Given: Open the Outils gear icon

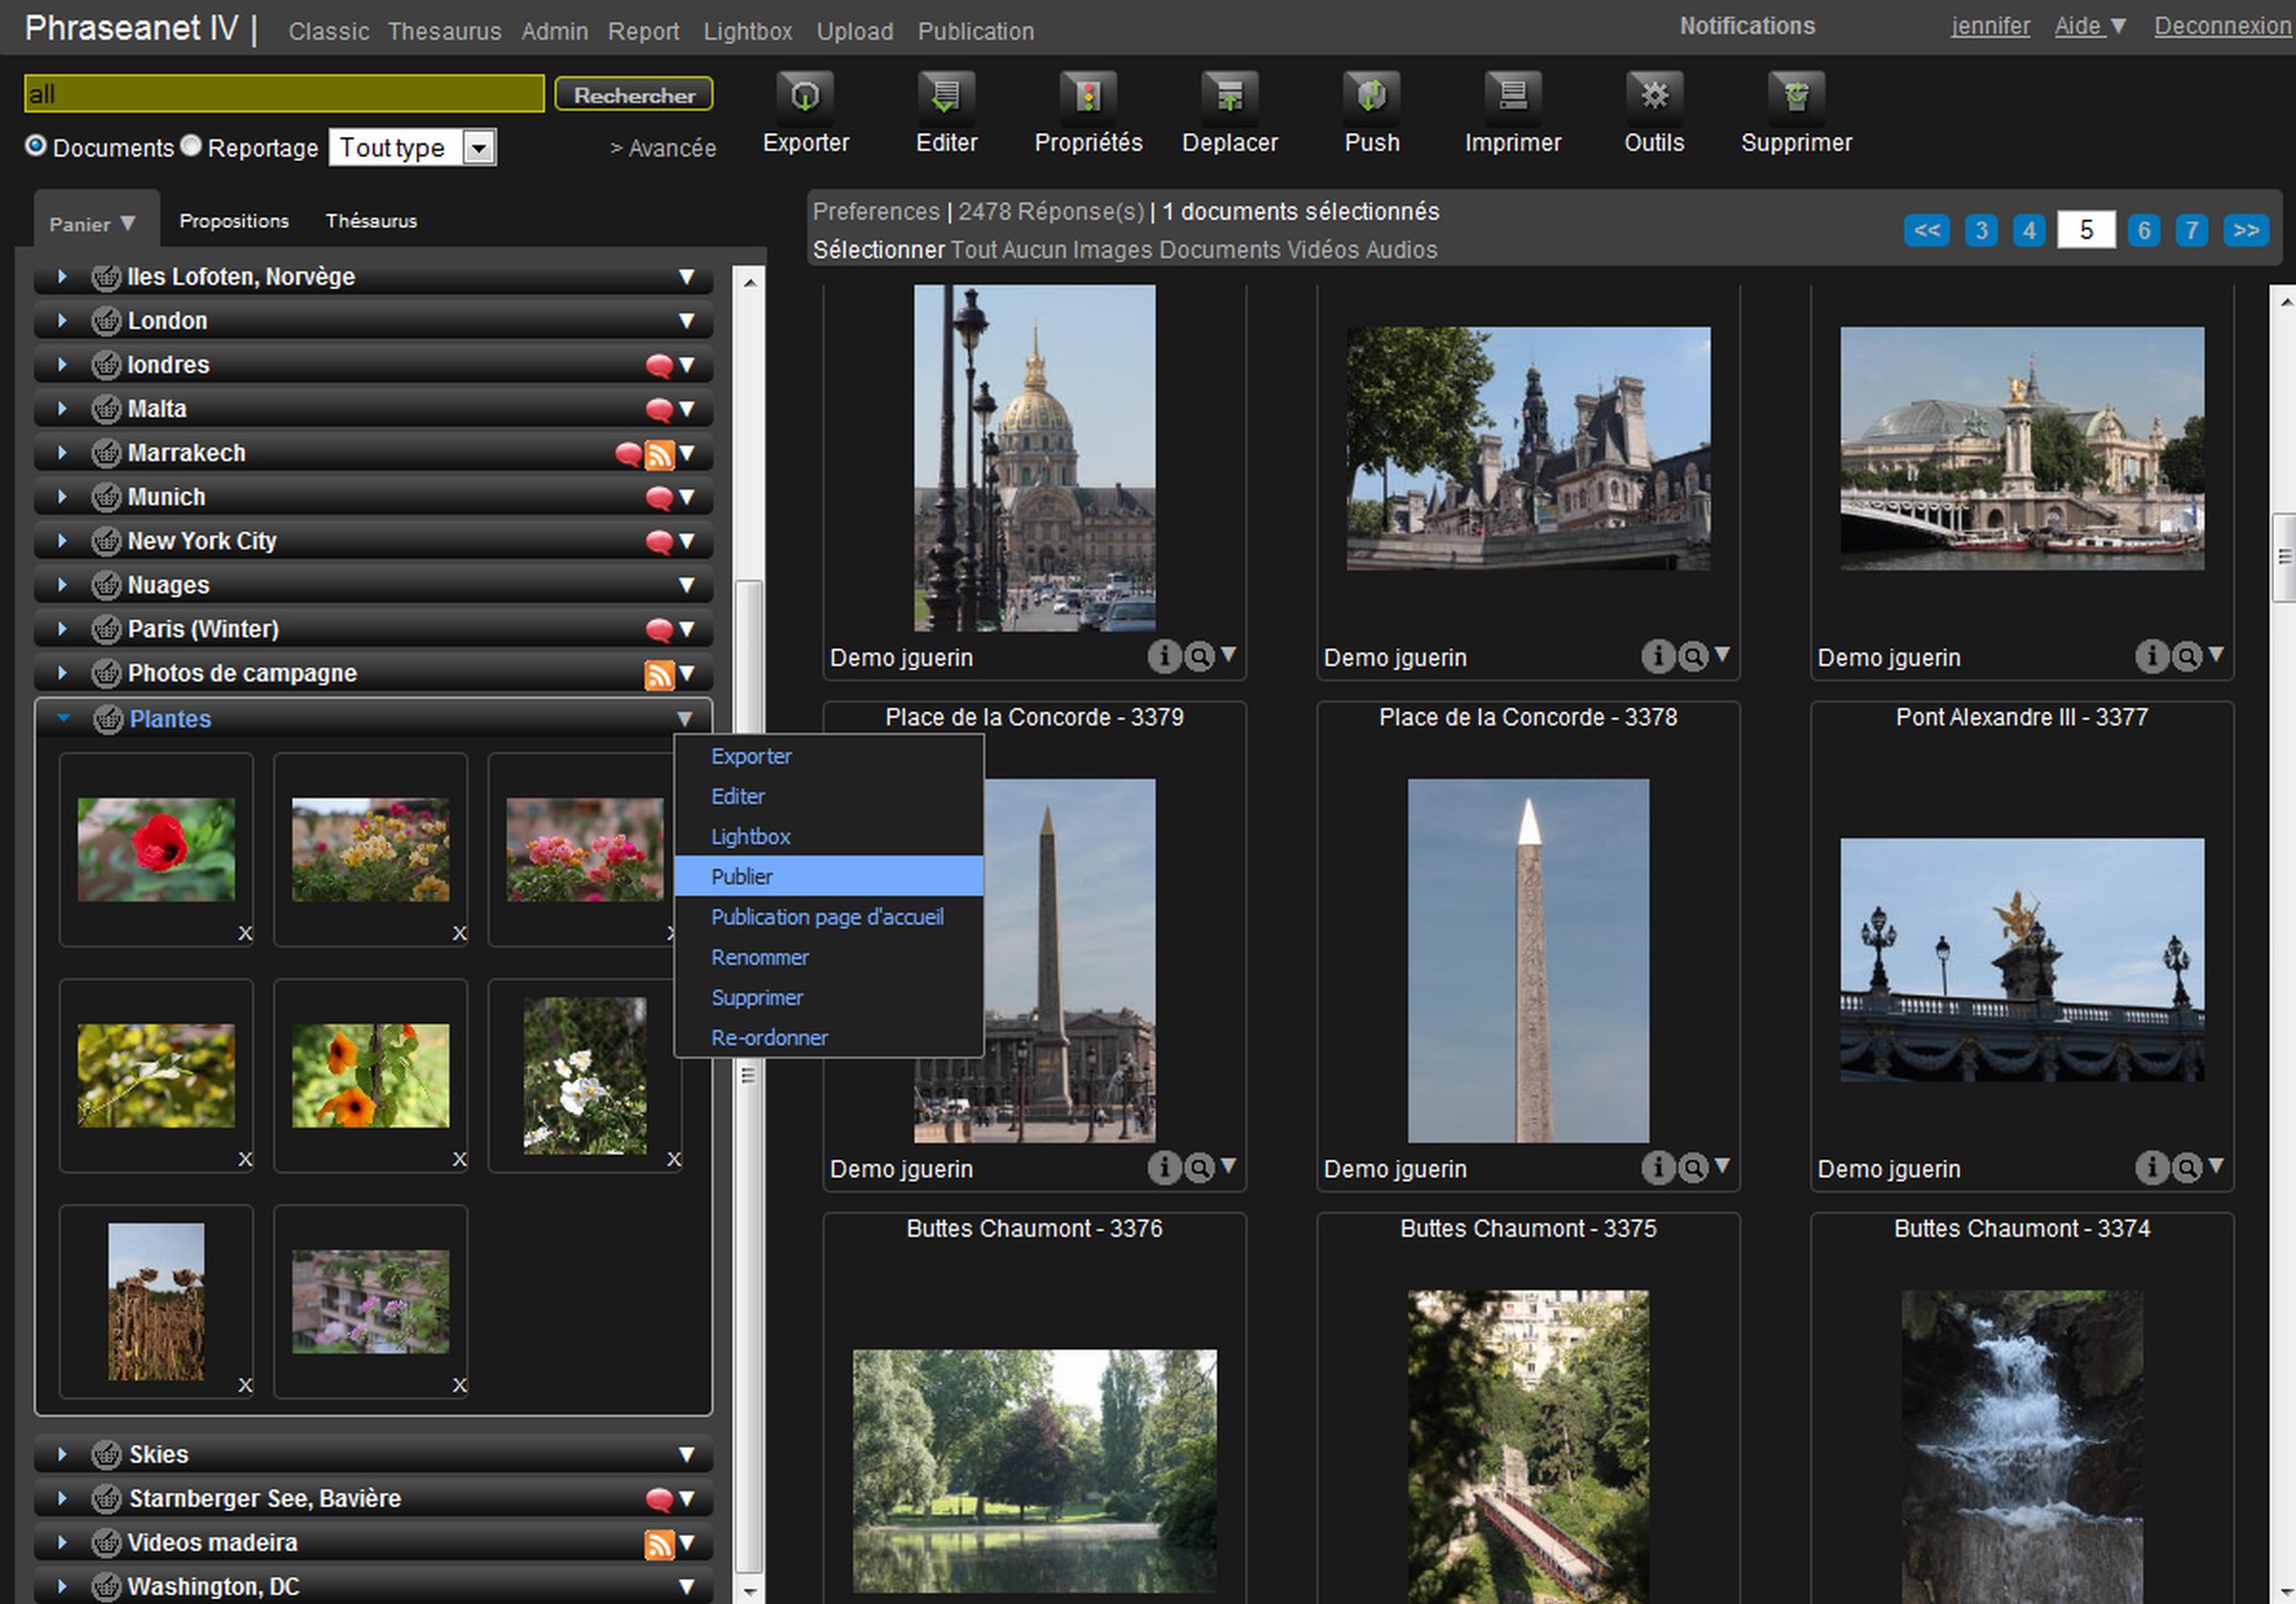Looking at the screenshot, I should coord(1653,96).
